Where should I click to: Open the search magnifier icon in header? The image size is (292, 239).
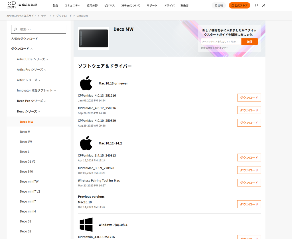click(x=256, y=5)
